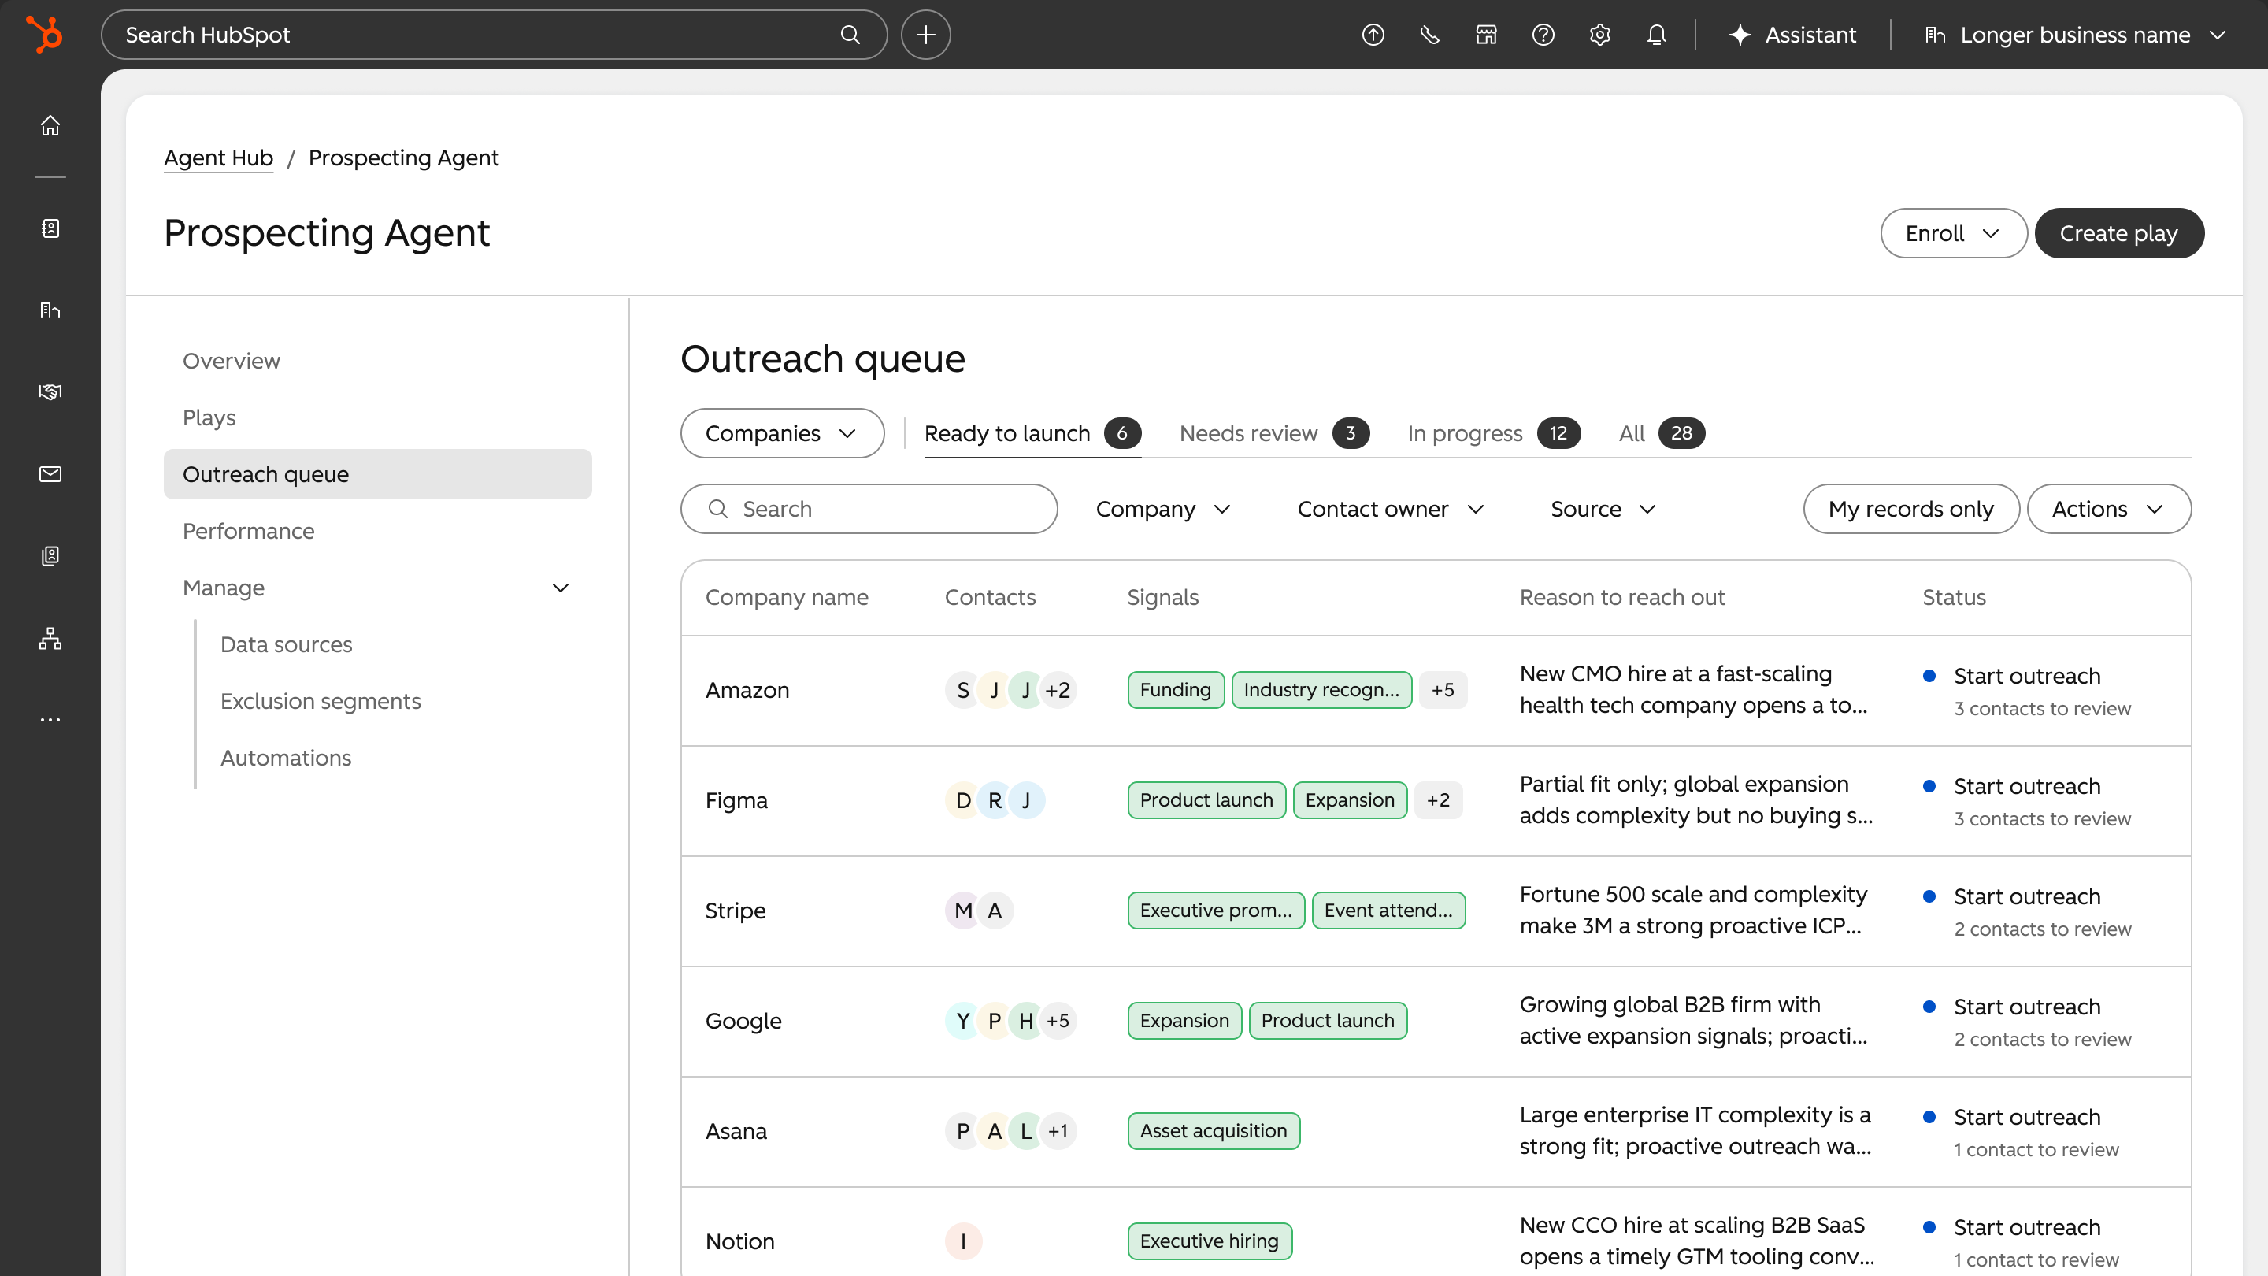This screenshot has height=1276, width=2268.
Task: Open the upgrade arrow icon
Action: [x=1373, y=35]
